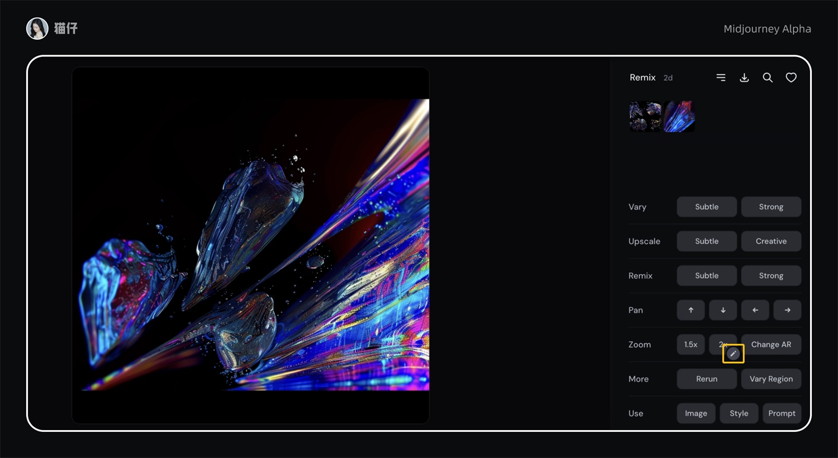Viewport: 838px width, 458px height.
Task: Open Change AR option
Action: (x=771, y=345)
